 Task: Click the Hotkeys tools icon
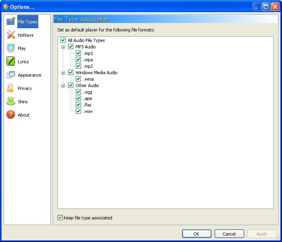(11, 35)
